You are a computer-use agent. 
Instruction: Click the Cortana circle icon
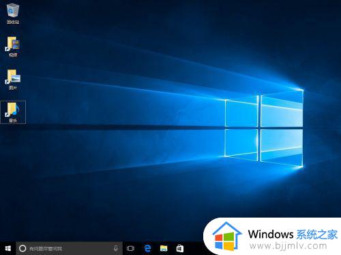[x=23, y=248]
